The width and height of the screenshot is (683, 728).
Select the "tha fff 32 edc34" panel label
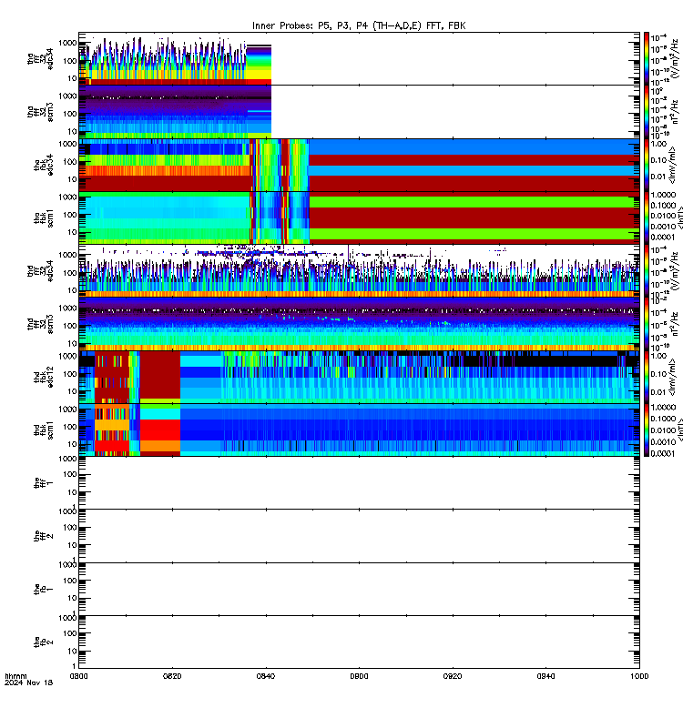[40, 59]
